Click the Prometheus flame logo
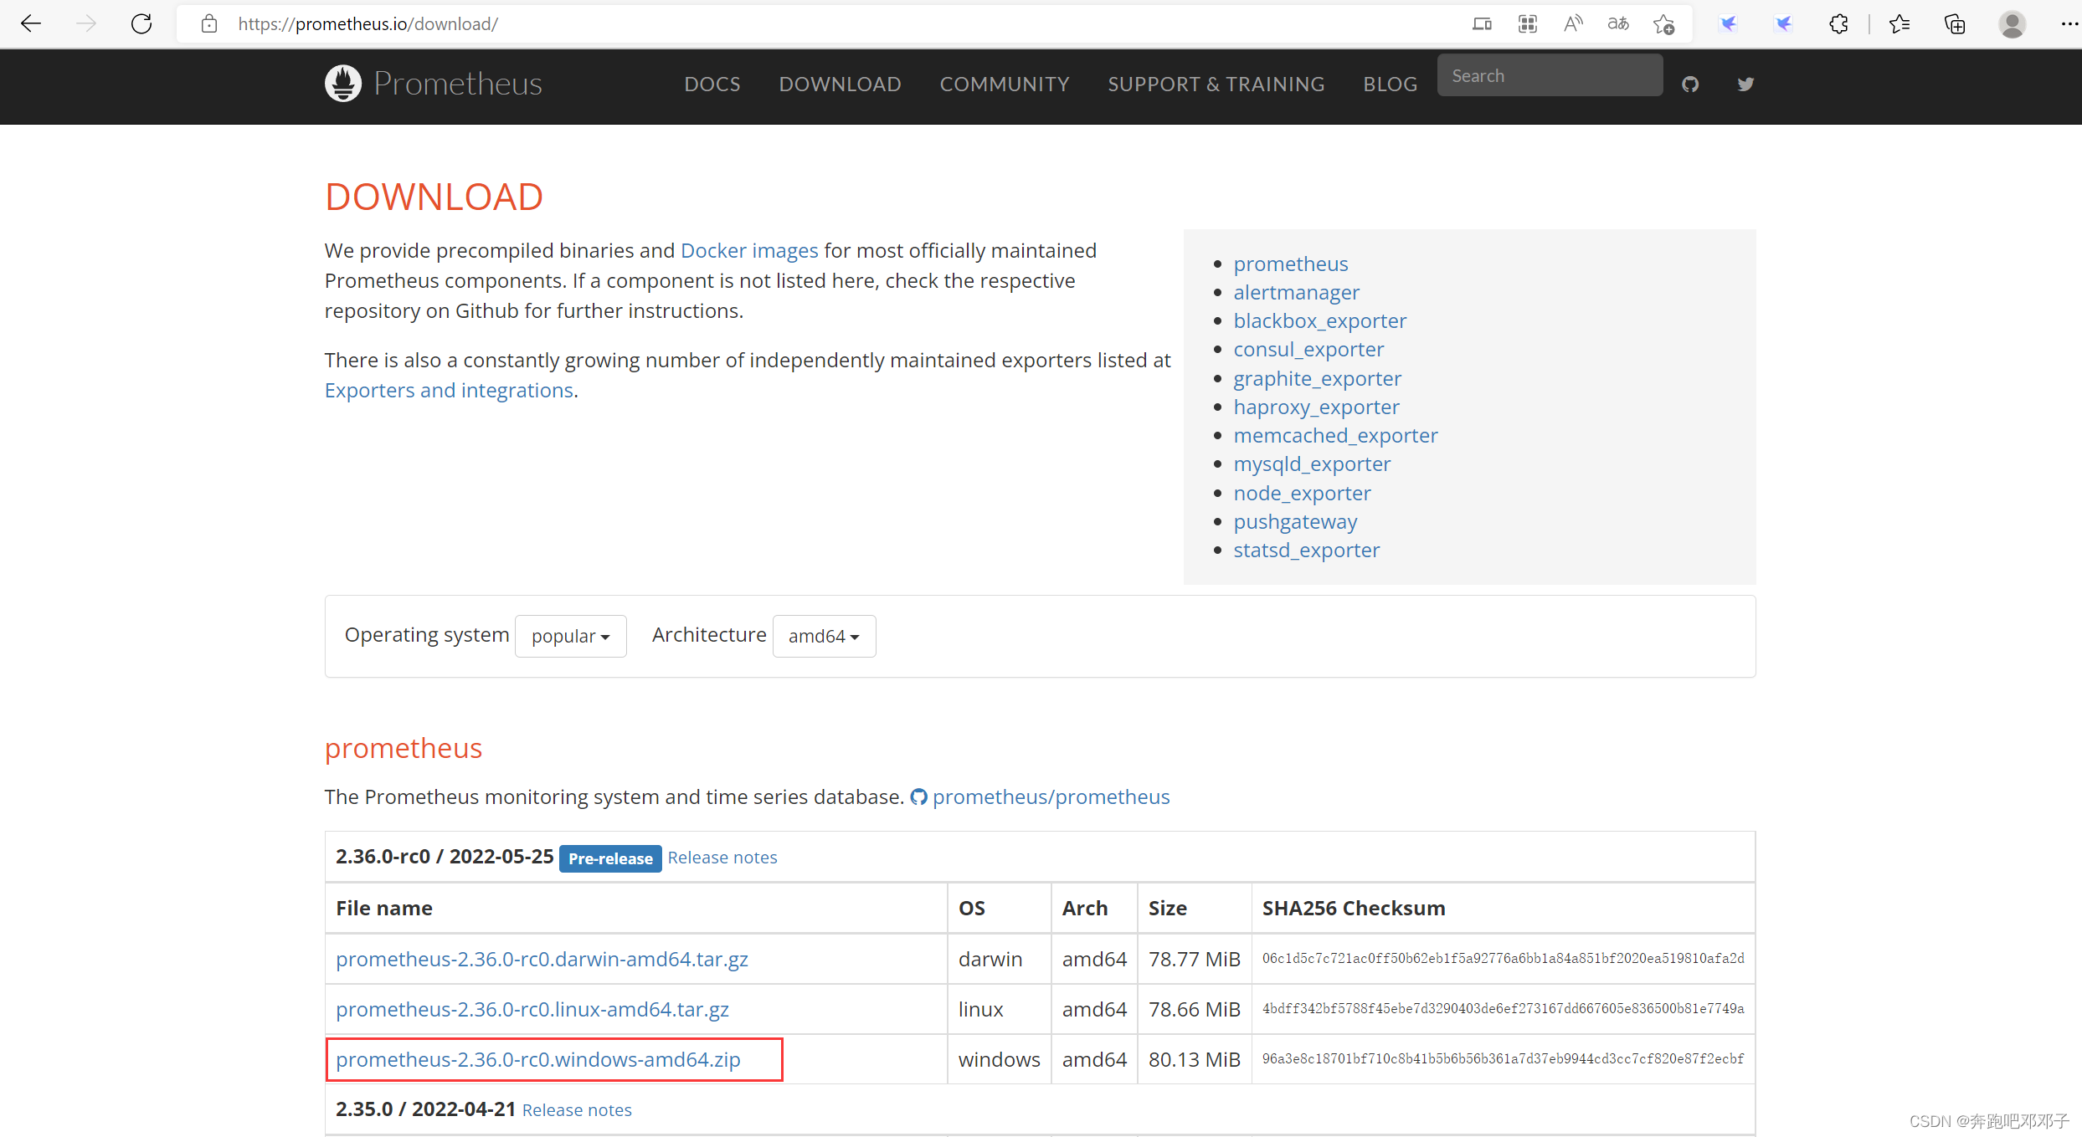This screenshot has width=2082, height=1137. [343, 83]
